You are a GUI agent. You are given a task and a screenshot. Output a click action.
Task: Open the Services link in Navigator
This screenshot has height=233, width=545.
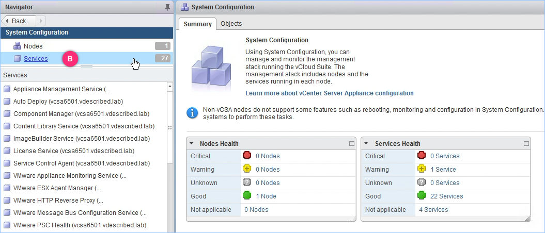(36, 59)
